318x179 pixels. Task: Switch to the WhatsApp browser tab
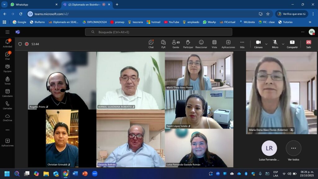pos(33,5)
